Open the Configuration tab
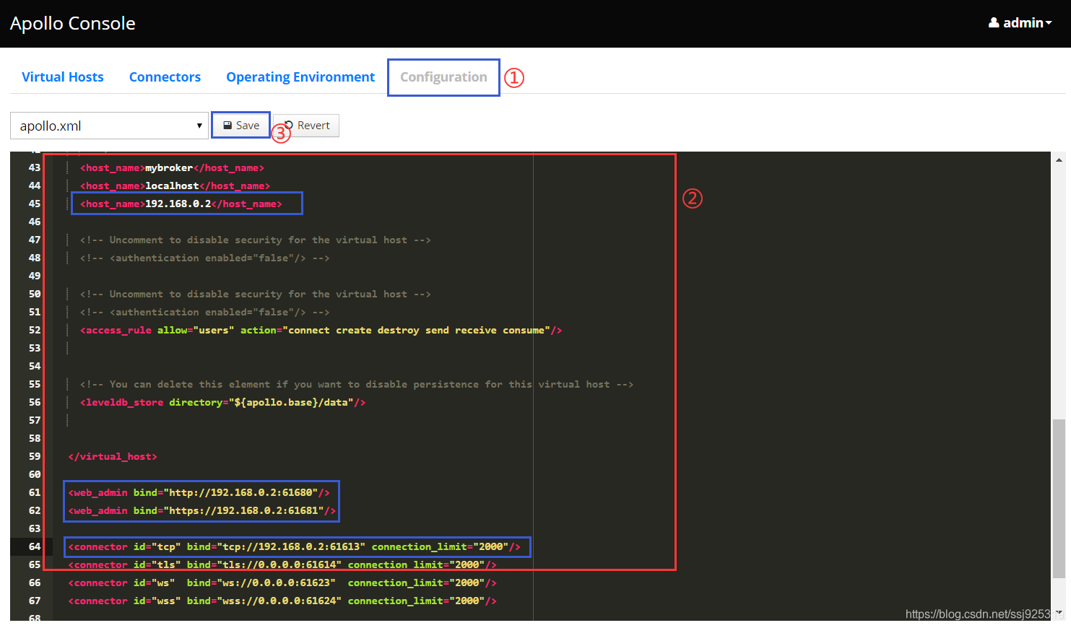 pos(443,77)
